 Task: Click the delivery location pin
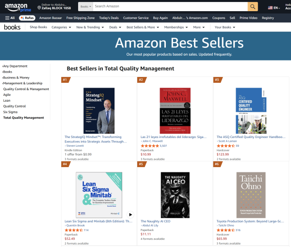[39, 8]
